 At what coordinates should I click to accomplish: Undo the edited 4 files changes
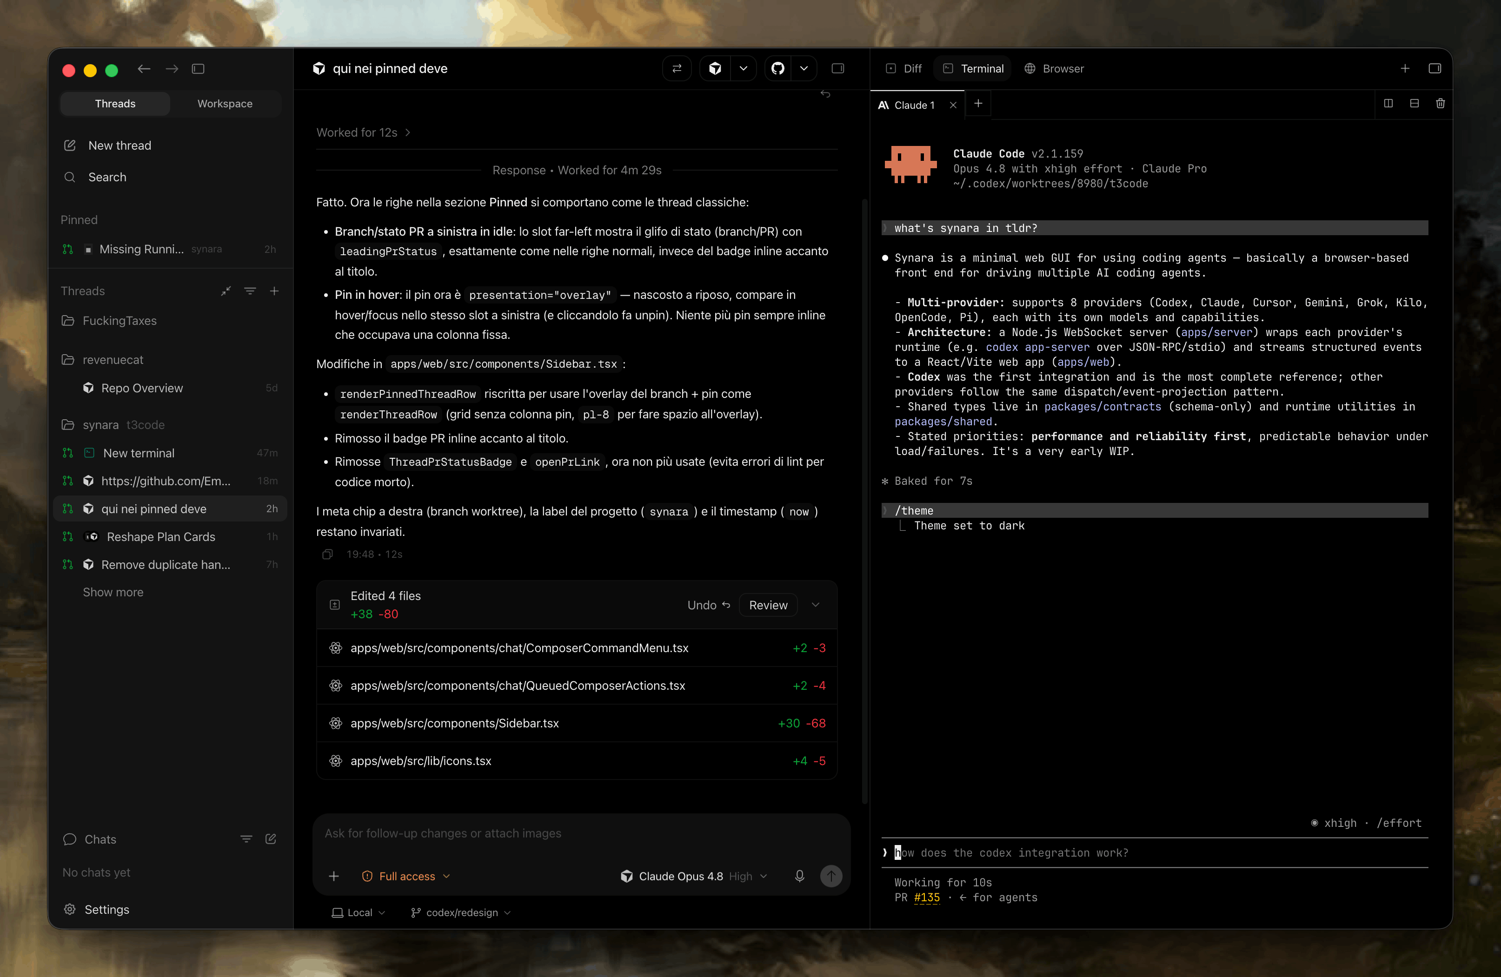pyautogui.click(x=708, y=605)
